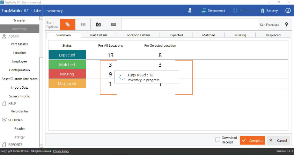The width and height of the screenshot is (294, 155).
Task: Click the temperature sensor icon in header
Action: (190, 10)
